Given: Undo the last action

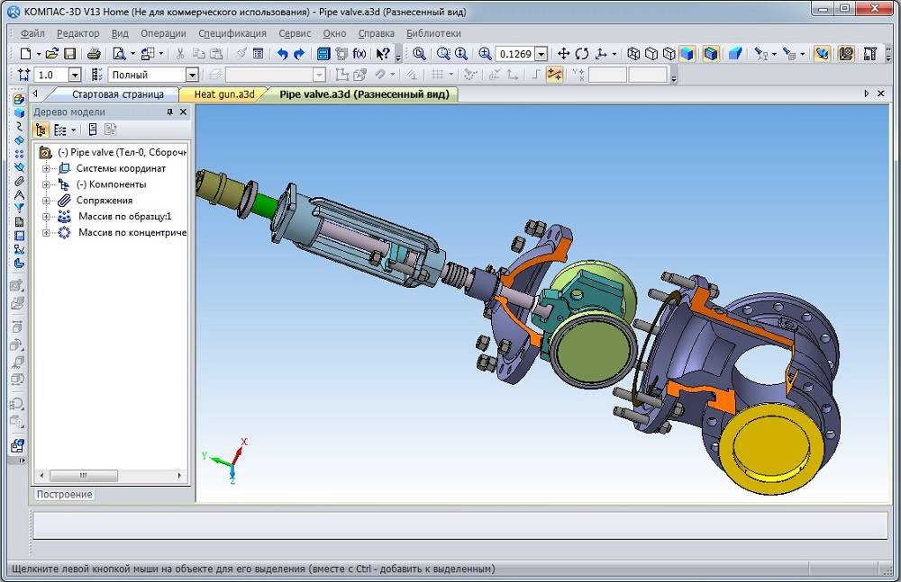Looking at the screenshot, I should pos(282,54).
